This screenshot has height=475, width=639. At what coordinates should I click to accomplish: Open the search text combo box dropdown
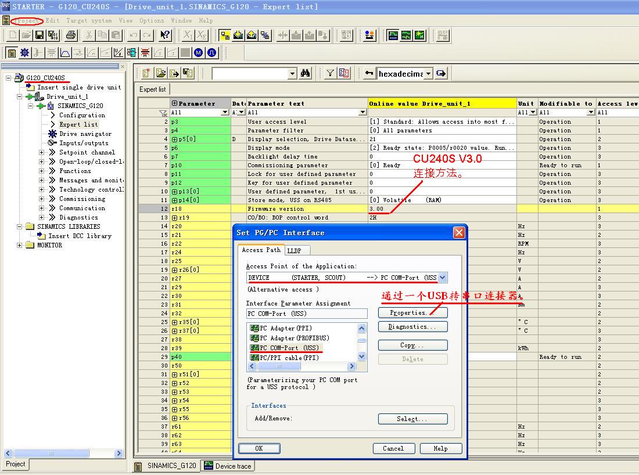point(292,74)
